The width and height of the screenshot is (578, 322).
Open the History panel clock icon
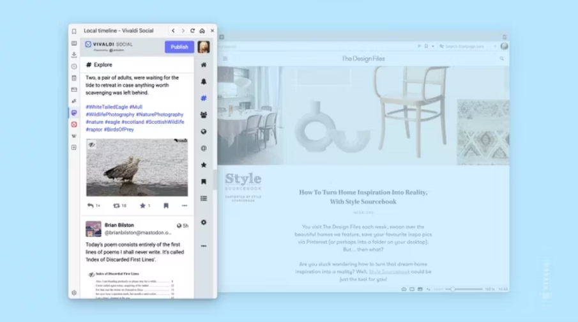(74, 66)
